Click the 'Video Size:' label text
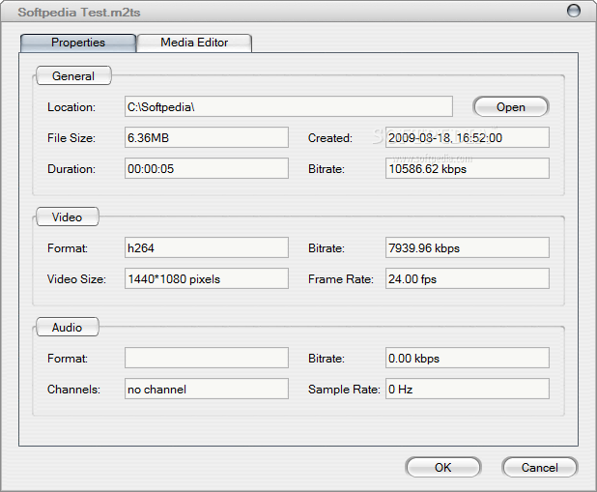The image size is (597, 492). tap(76, 279)
